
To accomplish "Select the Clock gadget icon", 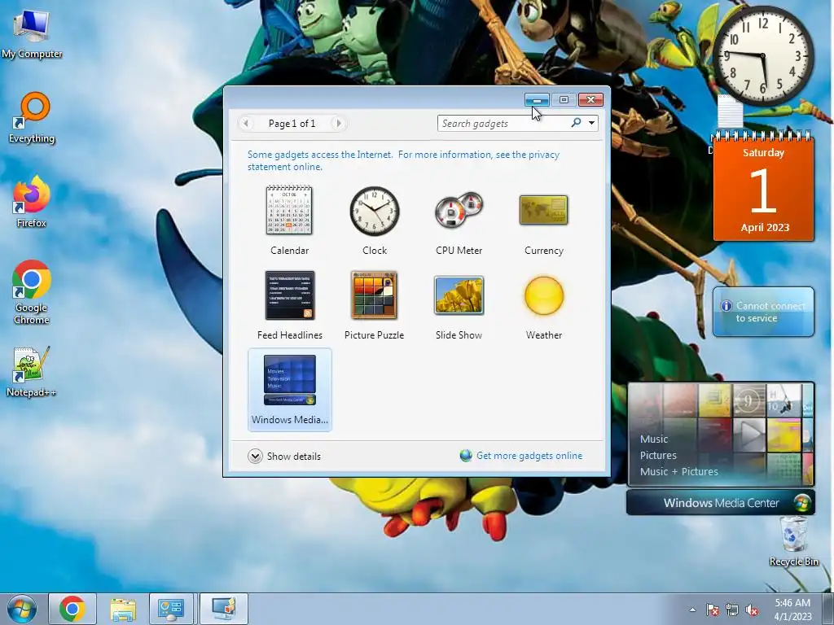I will [375, 211].
